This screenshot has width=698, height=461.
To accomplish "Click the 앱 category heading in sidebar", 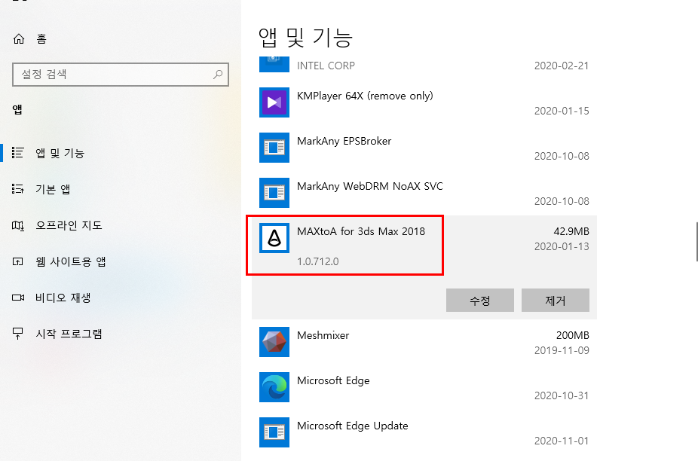I will tap(17, 109).
